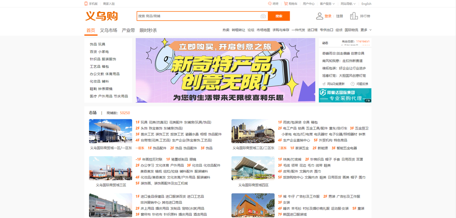
Task: Open the 服装服饰 category link
Action: click(109, 59)
